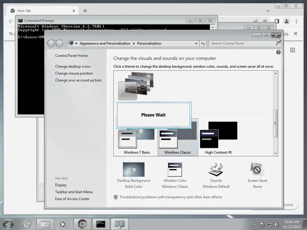Click theme list scroll down arrow
Viewport: 307px width, 230px height.
coord(276,154)
